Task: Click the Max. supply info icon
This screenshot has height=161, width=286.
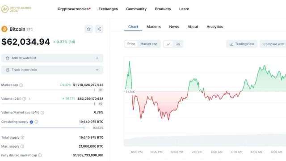Action: pyautogui.click(x=22, y=146)
